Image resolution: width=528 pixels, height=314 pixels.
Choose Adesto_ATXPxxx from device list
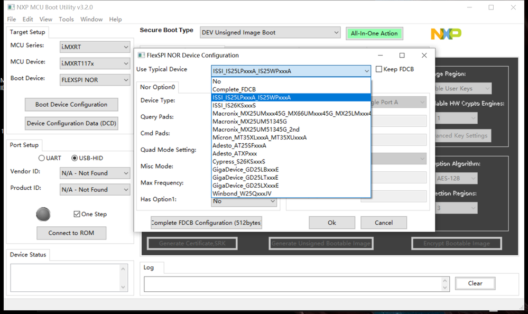(x=291, y=154)
